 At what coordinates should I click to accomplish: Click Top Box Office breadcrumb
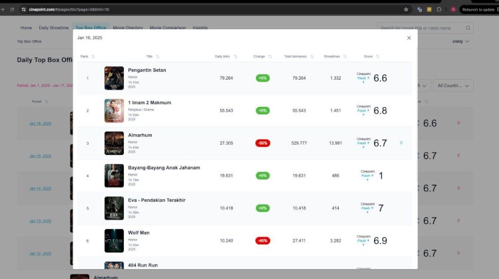[x=29, y=42]
